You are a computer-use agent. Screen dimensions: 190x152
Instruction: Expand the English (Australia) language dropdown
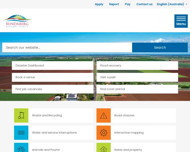pyautogui.click(x=172, y=4)
